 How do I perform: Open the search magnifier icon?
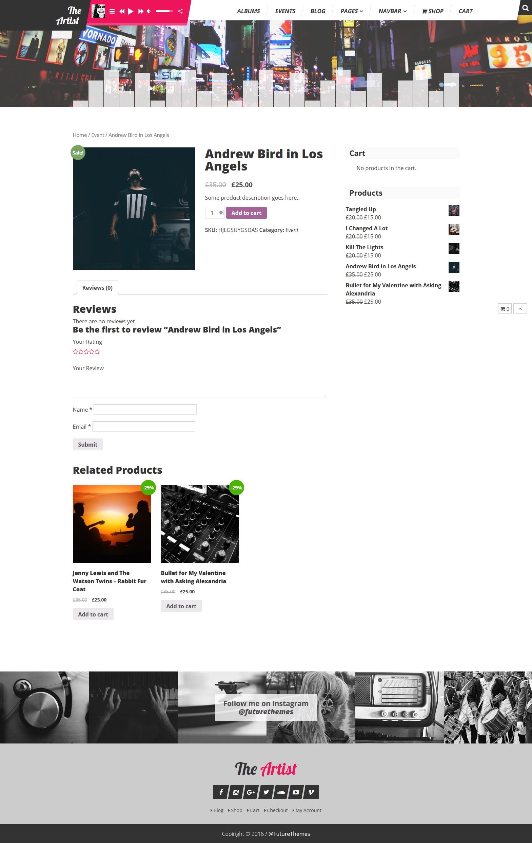525,8
